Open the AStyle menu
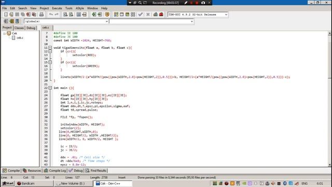This screenshot has width=332, height=187. click(80, 8)
